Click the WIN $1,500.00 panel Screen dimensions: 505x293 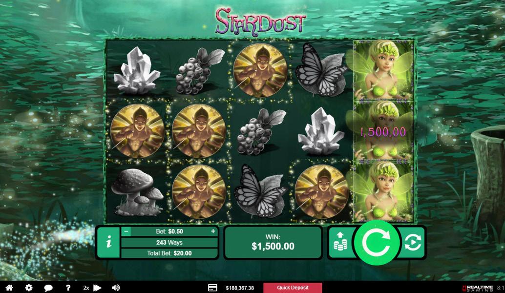[x=273, y=242]
